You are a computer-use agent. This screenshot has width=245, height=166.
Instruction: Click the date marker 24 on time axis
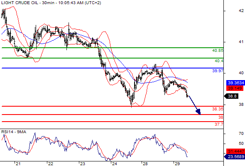point(115,164)
